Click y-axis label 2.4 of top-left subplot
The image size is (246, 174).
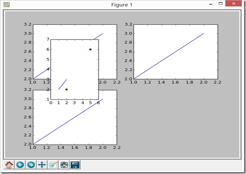28,61
